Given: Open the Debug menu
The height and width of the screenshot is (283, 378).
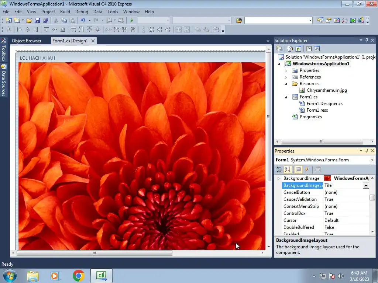Looking at the screenshot, I should tap(82, 12).
